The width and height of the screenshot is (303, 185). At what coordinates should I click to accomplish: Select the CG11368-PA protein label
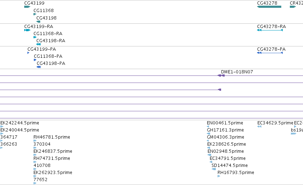[48, 56]
